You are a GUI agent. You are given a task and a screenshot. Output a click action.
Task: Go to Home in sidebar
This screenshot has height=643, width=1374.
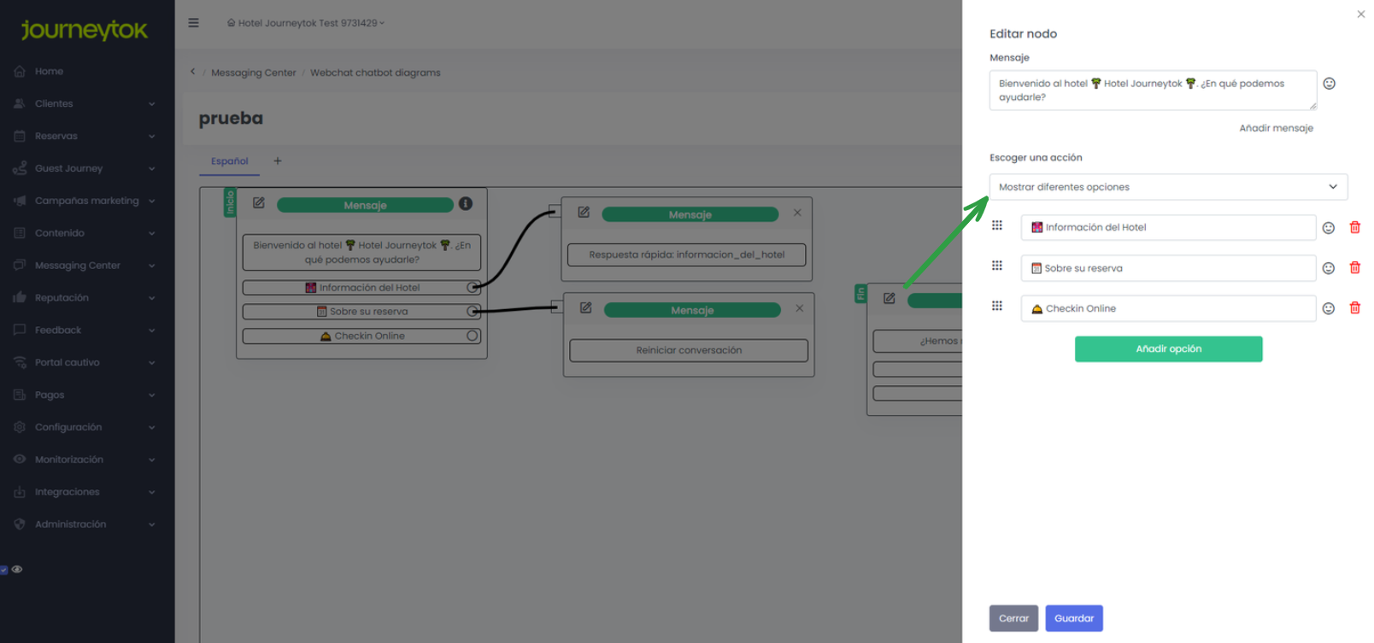pyautogui.click(x=49, y=72)
